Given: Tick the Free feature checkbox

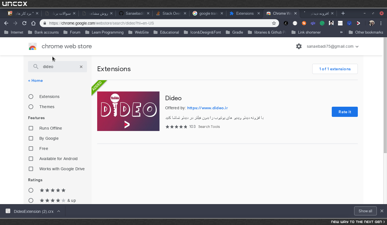Looking at the screenshot, I should pos(31,148).
